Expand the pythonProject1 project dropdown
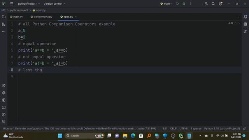This screenshot has width=249, height=140. (29, 3)
